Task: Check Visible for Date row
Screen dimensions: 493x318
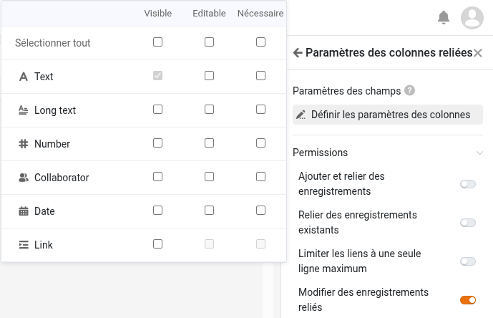Action: click(158, 211)
